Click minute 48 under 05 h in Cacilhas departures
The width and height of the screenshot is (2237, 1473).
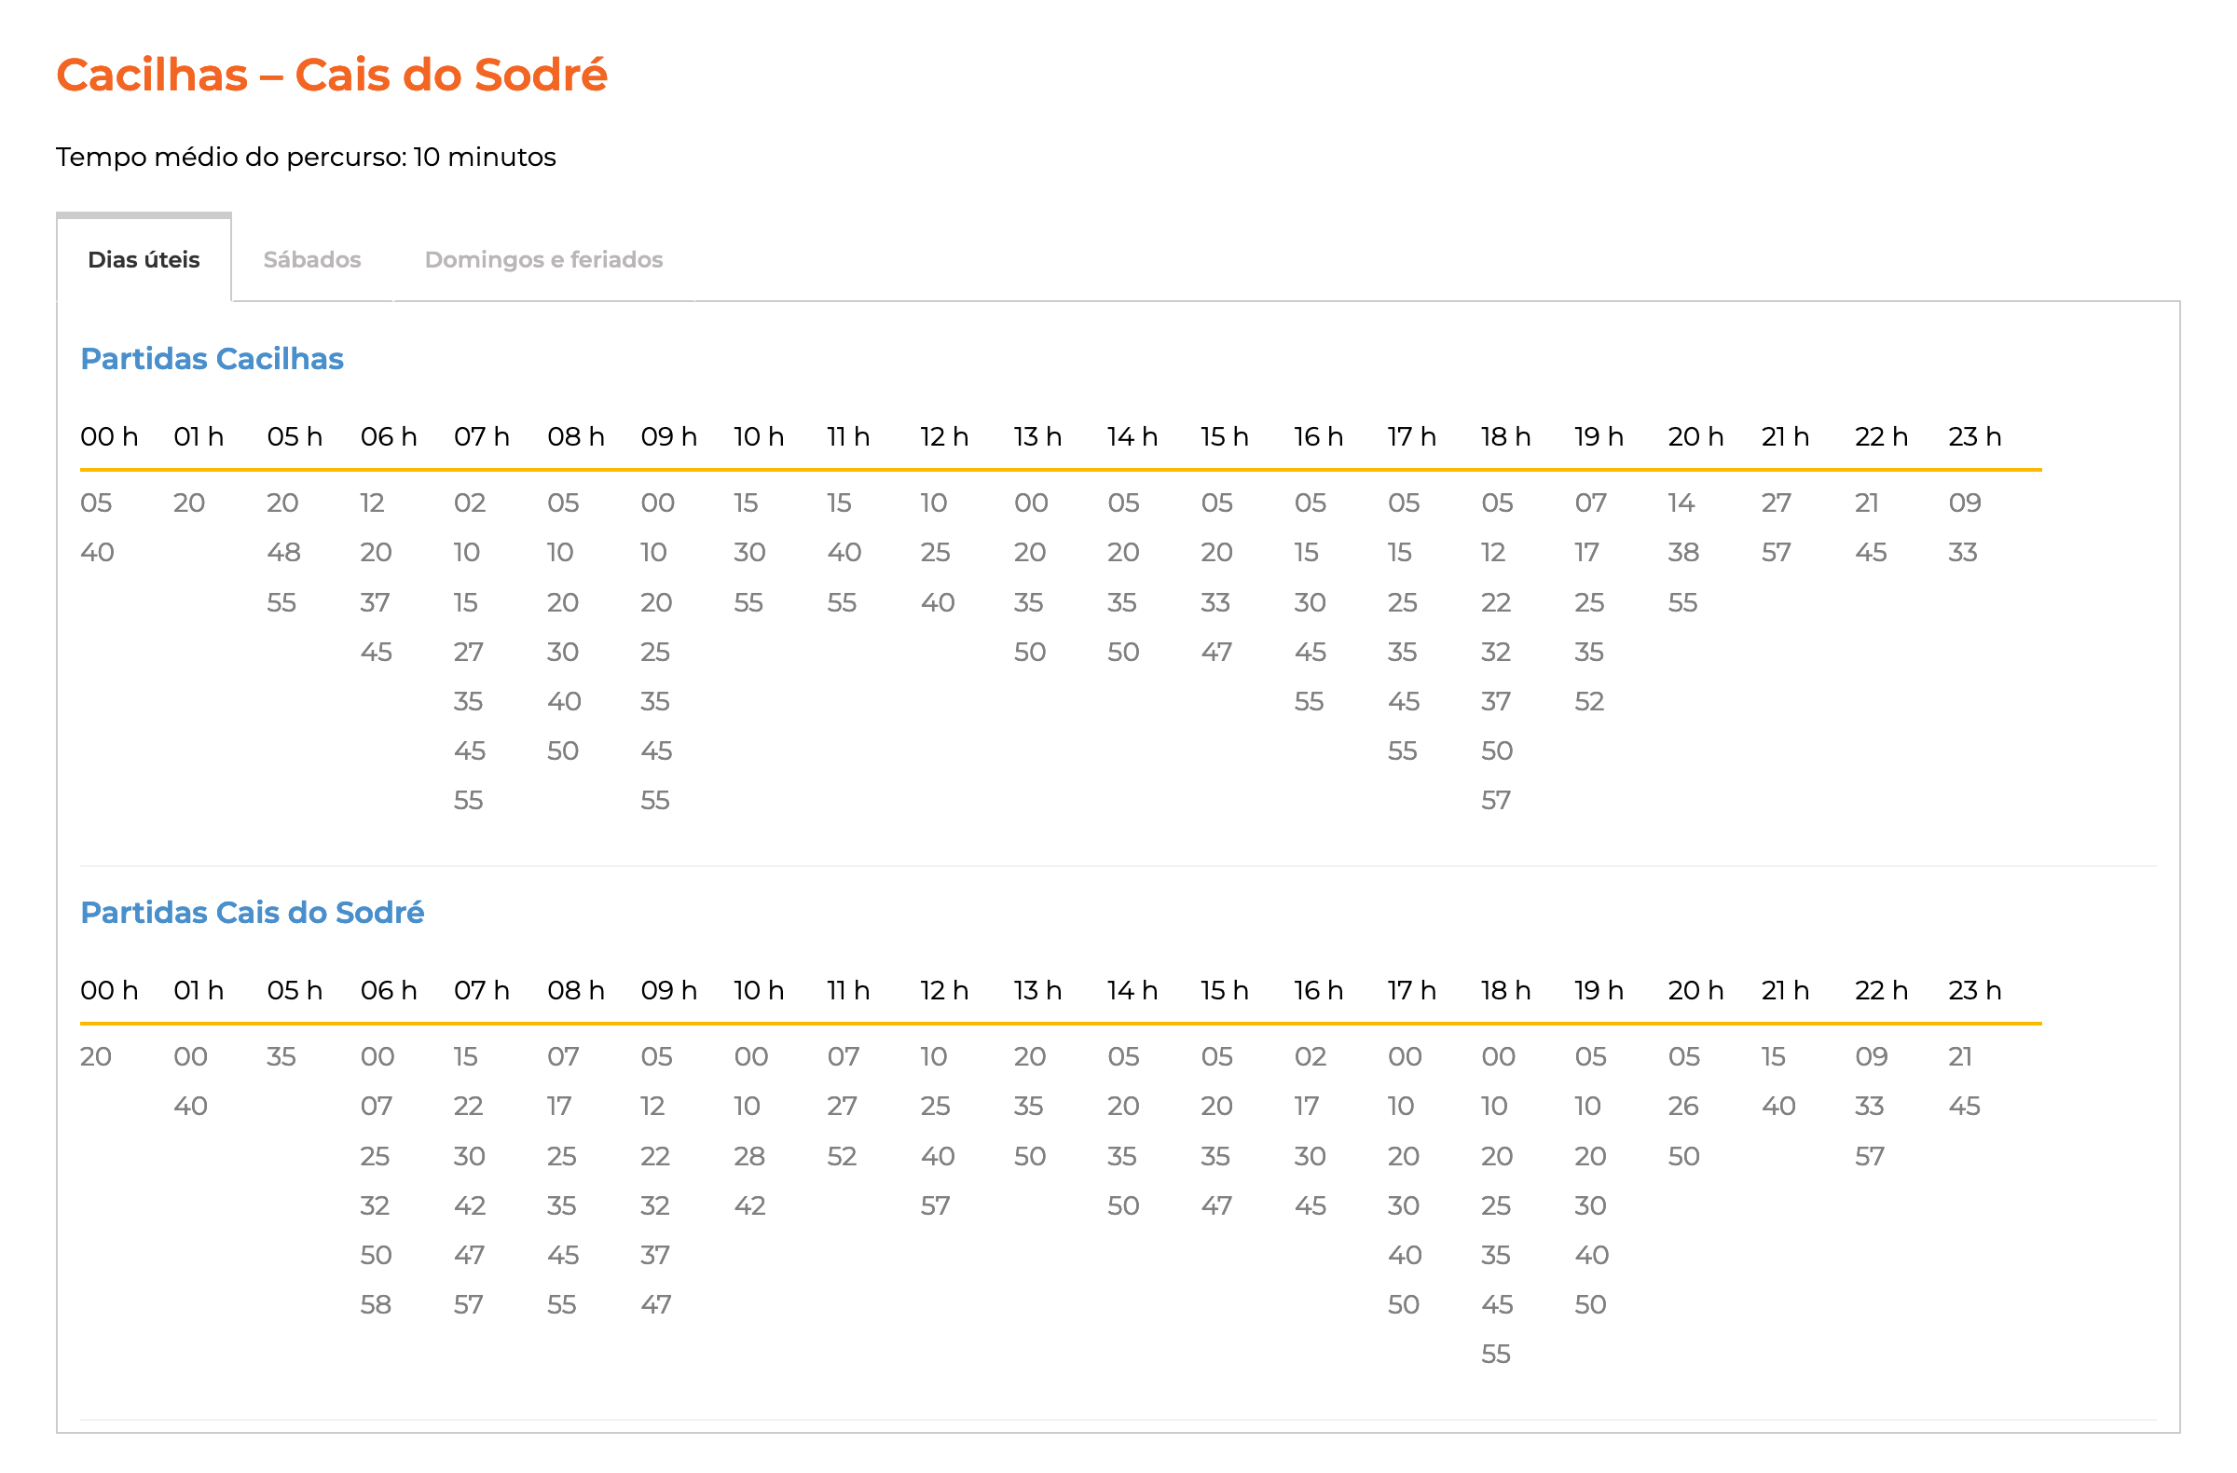[x=284, y=553]
